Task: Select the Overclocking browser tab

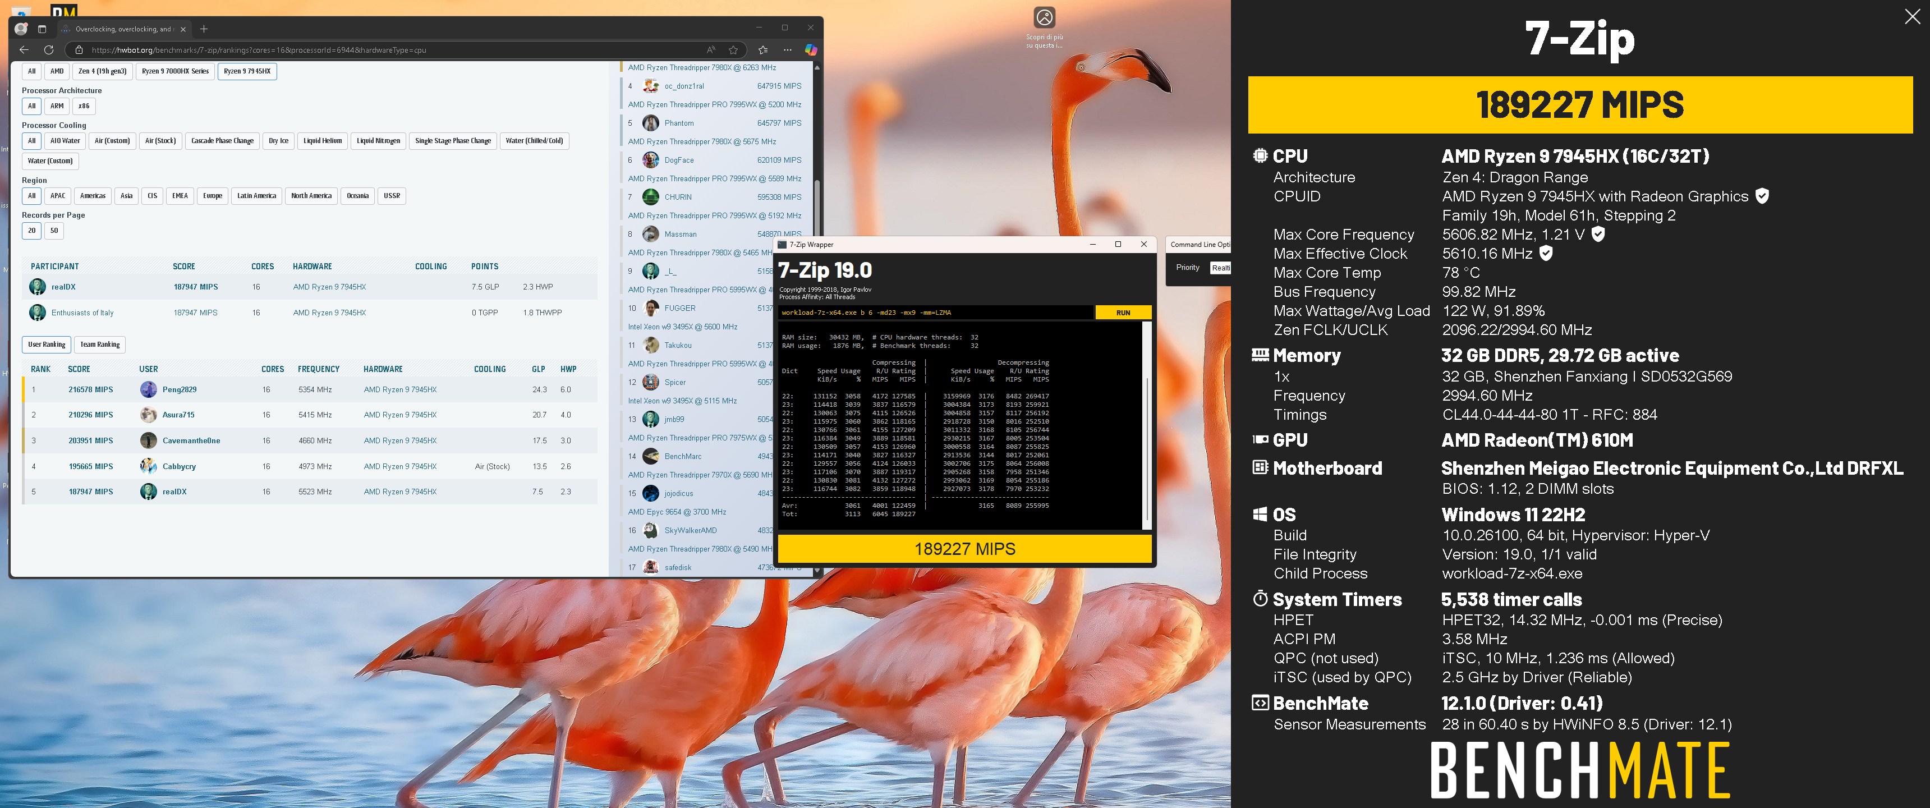Action: pos(123,29)
